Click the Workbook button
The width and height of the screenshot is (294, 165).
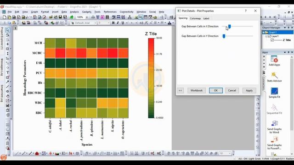[196, 90]
